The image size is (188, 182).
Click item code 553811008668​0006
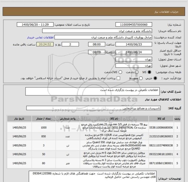coord(161,127)
